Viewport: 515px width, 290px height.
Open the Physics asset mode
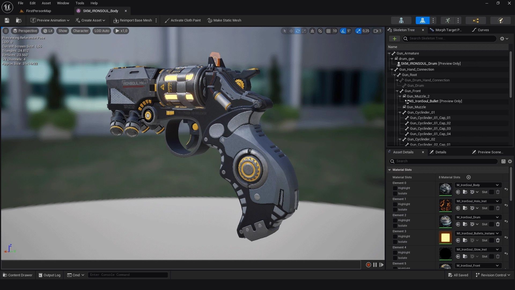500,20
